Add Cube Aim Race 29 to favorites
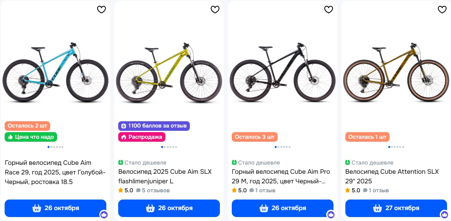451x221 pixels. coord(101,10)
